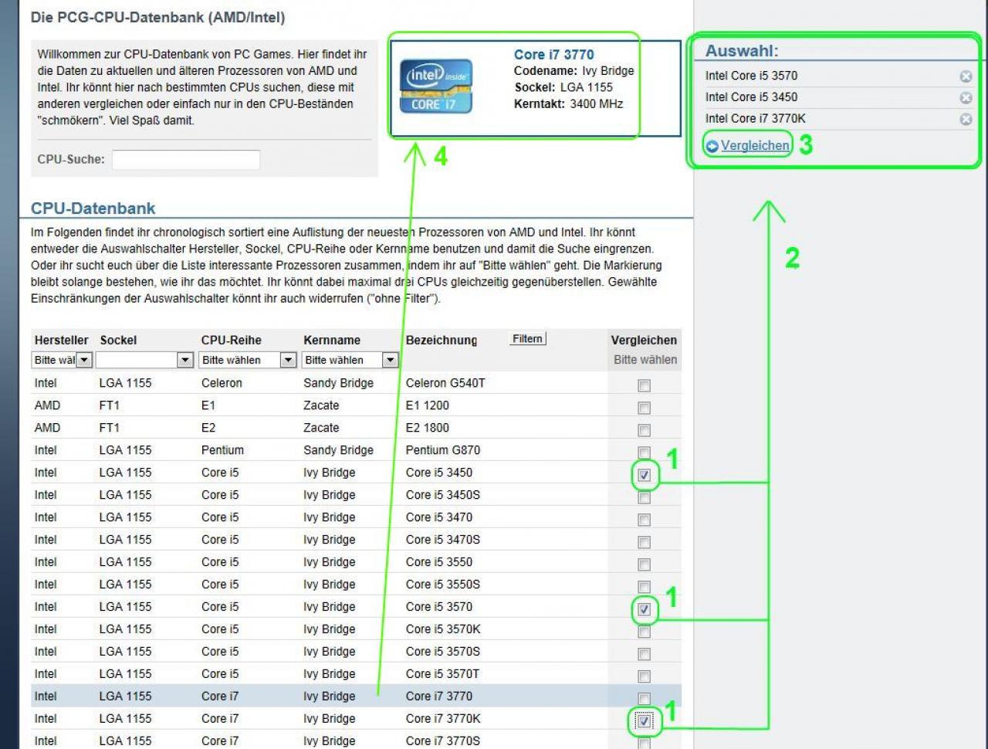Select the Pentium G870 row
The image size is (988, 749).
pos(356,450)
